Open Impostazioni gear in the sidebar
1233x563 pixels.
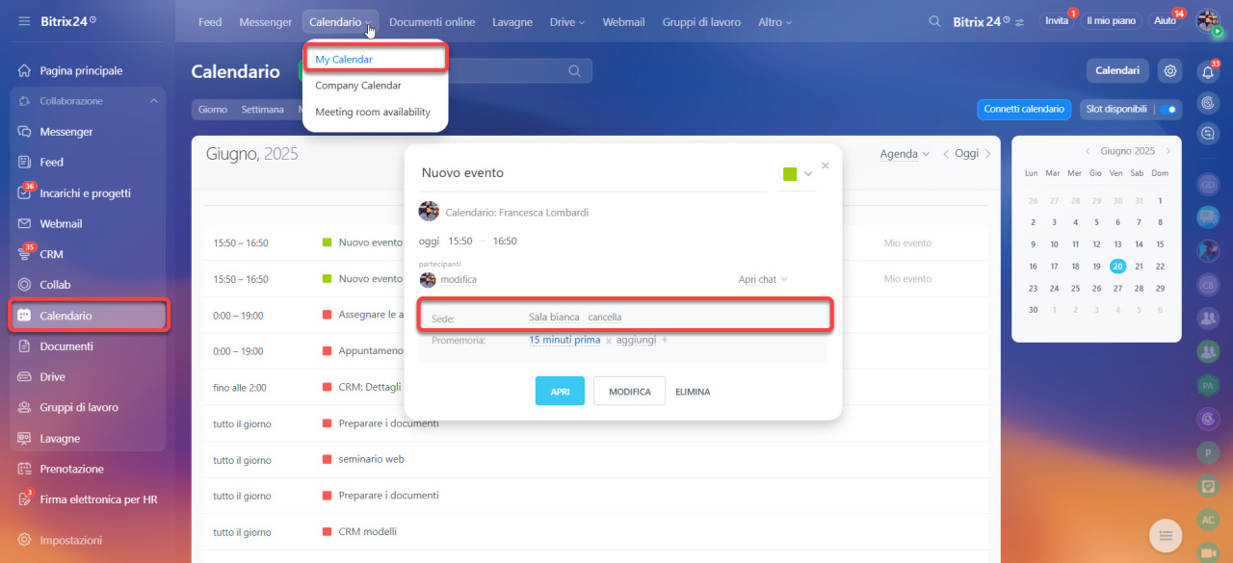pyautogui.click(x=25, y=541)
